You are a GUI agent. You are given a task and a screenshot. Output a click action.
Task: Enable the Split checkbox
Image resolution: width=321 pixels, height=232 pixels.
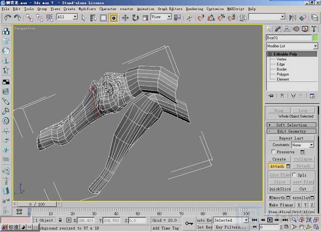294,175
